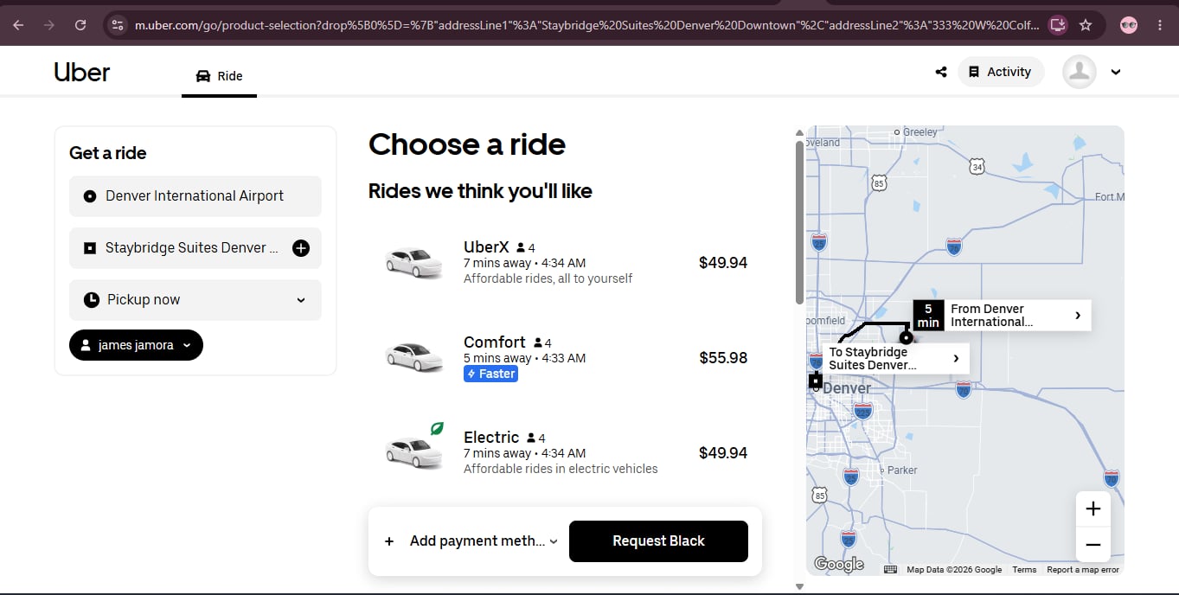Click the dropoff square marker on map
Viewport: 1179px width, 595px height.
tap(816, 381)
